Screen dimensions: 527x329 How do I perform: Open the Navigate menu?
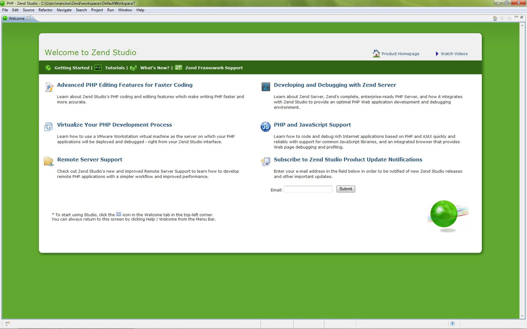pyautogui.click(x=64, y=10)
